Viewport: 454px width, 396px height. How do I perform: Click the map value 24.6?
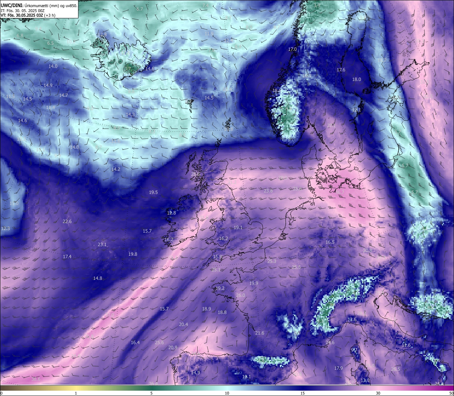click(330, 342)
